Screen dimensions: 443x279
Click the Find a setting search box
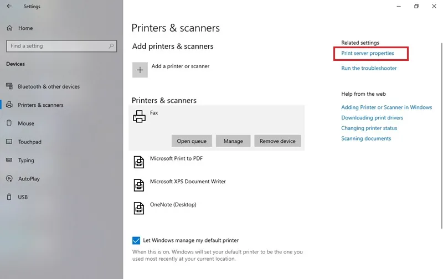coord(61,46)
